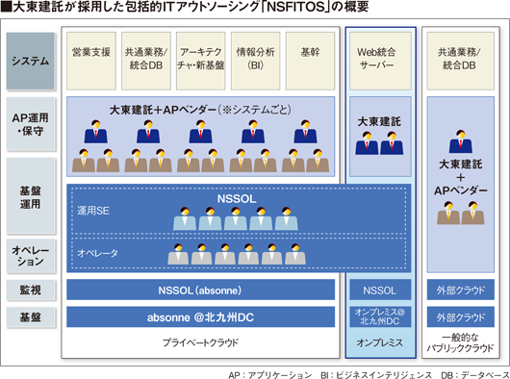Click the 営業支援 system box

click(91, 61)
